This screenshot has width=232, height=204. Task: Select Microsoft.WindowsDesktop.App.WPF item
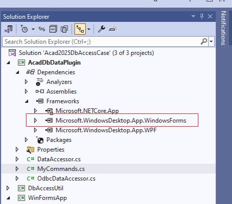pyautogui.click(x=106, y=130)
